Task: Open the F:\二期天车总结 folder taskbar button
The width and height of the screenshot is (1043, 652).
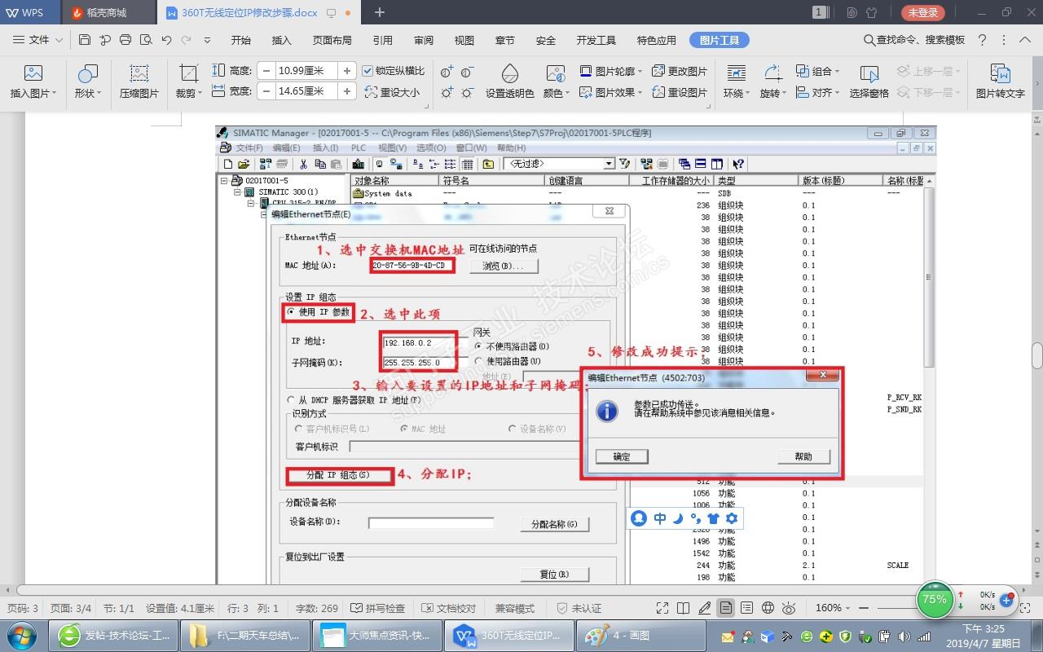Action: coord(245,635)
